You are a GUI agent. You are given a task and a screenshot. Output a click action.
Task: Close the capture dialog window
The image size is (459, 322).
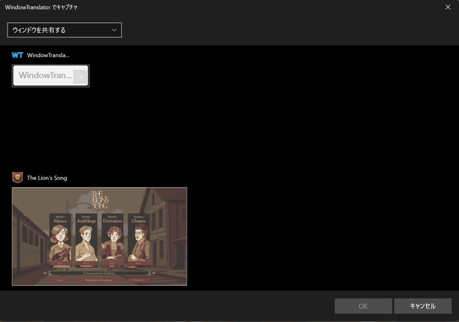pyautogui.click(x=448, y=7)
